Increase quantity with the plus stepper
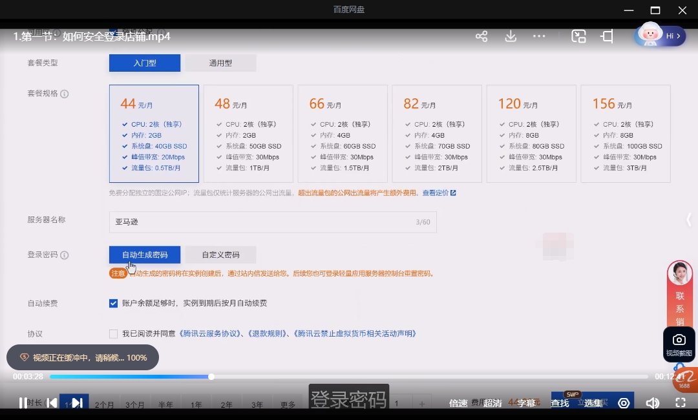Viewport: 698px width, 420px height. pyautogui.click(x=421, y=404)
